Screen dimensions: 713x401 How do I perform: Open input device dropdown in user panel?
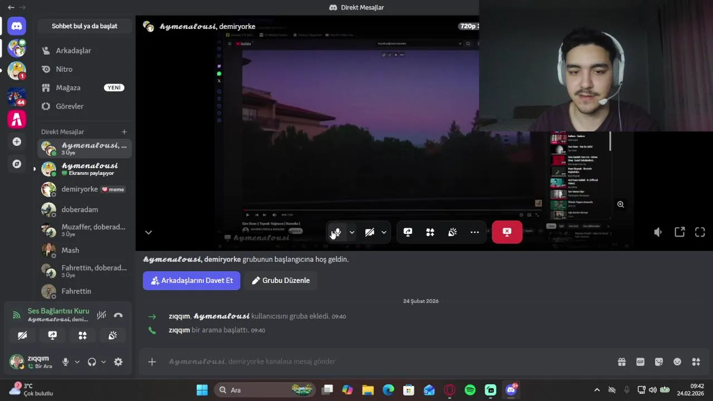(77, 362)
